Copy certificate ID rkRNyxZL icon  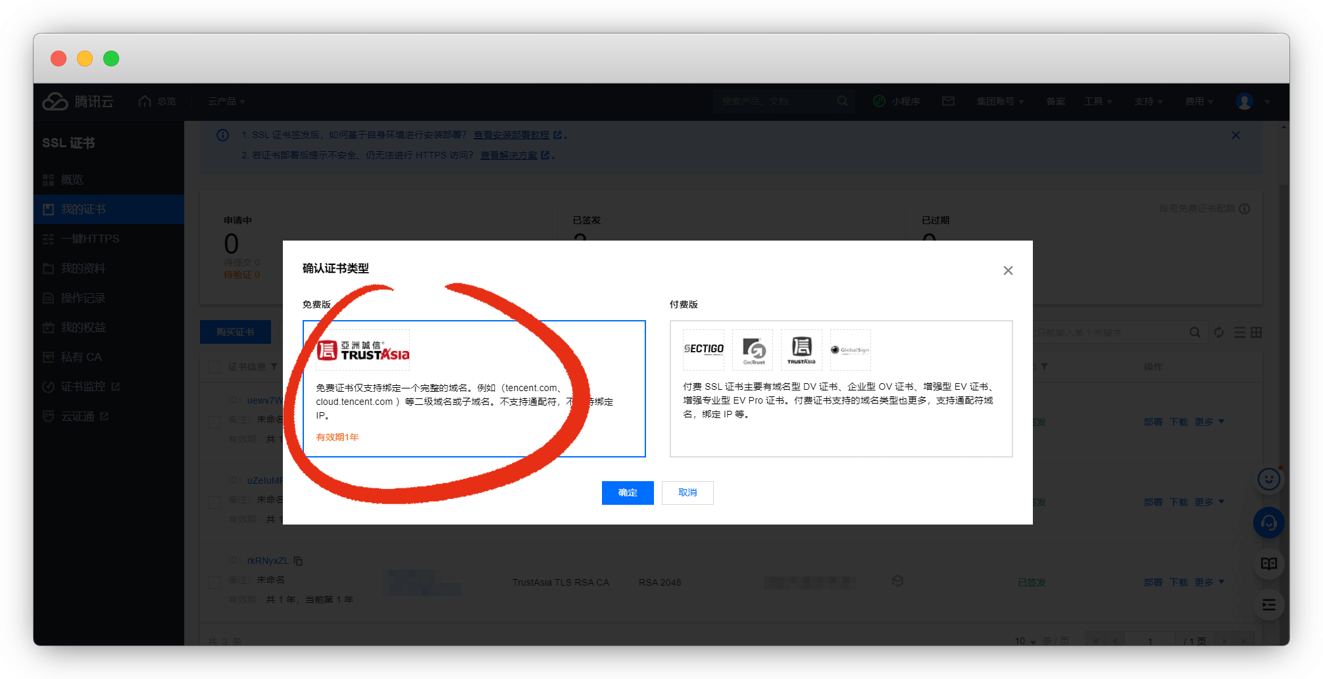(x=298, y=561)
